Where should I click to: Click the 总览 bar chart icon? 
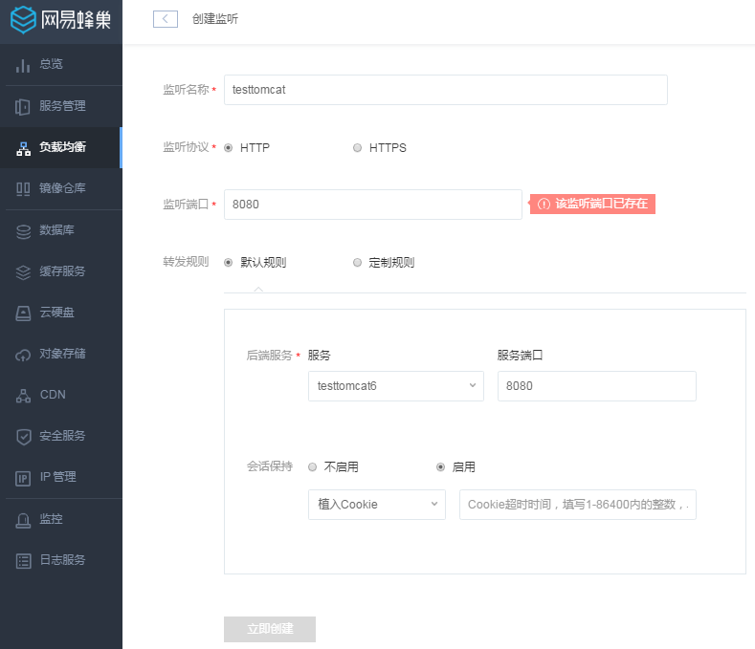(x=23, y=65)
